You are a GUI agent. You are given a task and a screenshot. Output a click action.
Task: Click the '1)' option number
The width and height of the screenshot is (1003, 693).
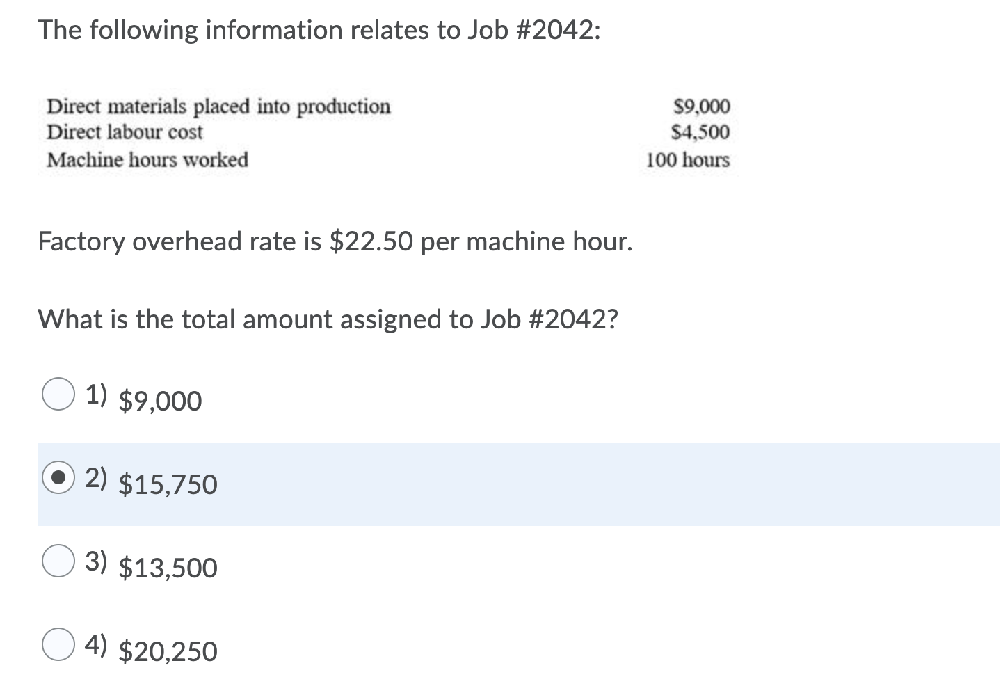click(x=96, y=395)
